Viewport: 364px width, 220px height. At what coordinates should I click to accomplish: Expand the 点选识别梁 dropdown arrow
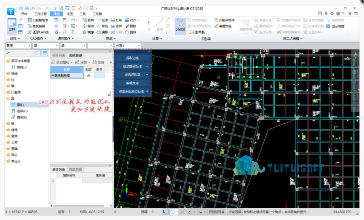coord(147,75)
